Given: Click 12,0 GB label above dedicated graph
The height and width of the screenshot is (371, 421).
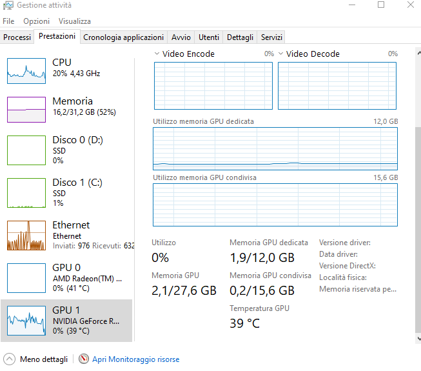Looking at the screenshot, I should click(x=386, y=121).
